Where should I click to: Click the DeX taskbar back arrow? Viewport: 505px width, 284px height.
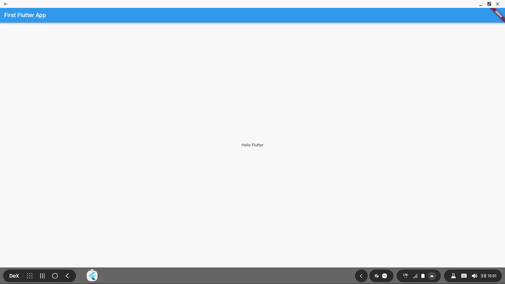pyautogui.click(x=67, y=276)
